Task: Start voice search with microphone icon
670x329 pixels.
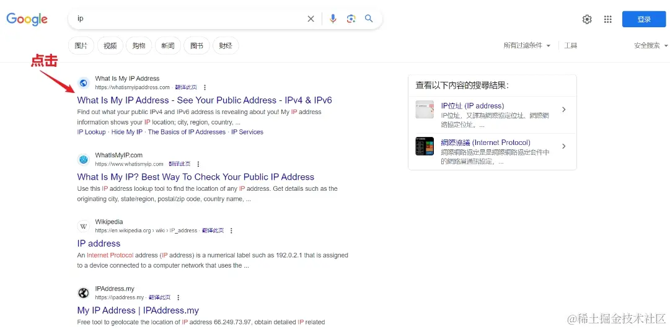Action: pyautogui.click(x=333, y=19)
